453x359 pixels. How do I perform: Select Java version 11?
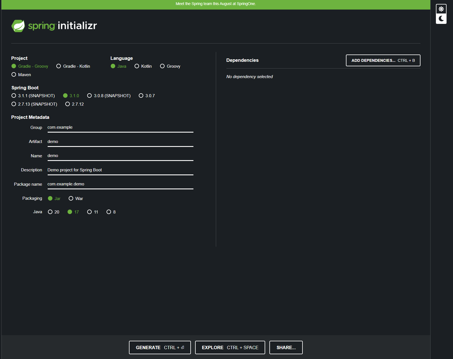coord(93,212)
